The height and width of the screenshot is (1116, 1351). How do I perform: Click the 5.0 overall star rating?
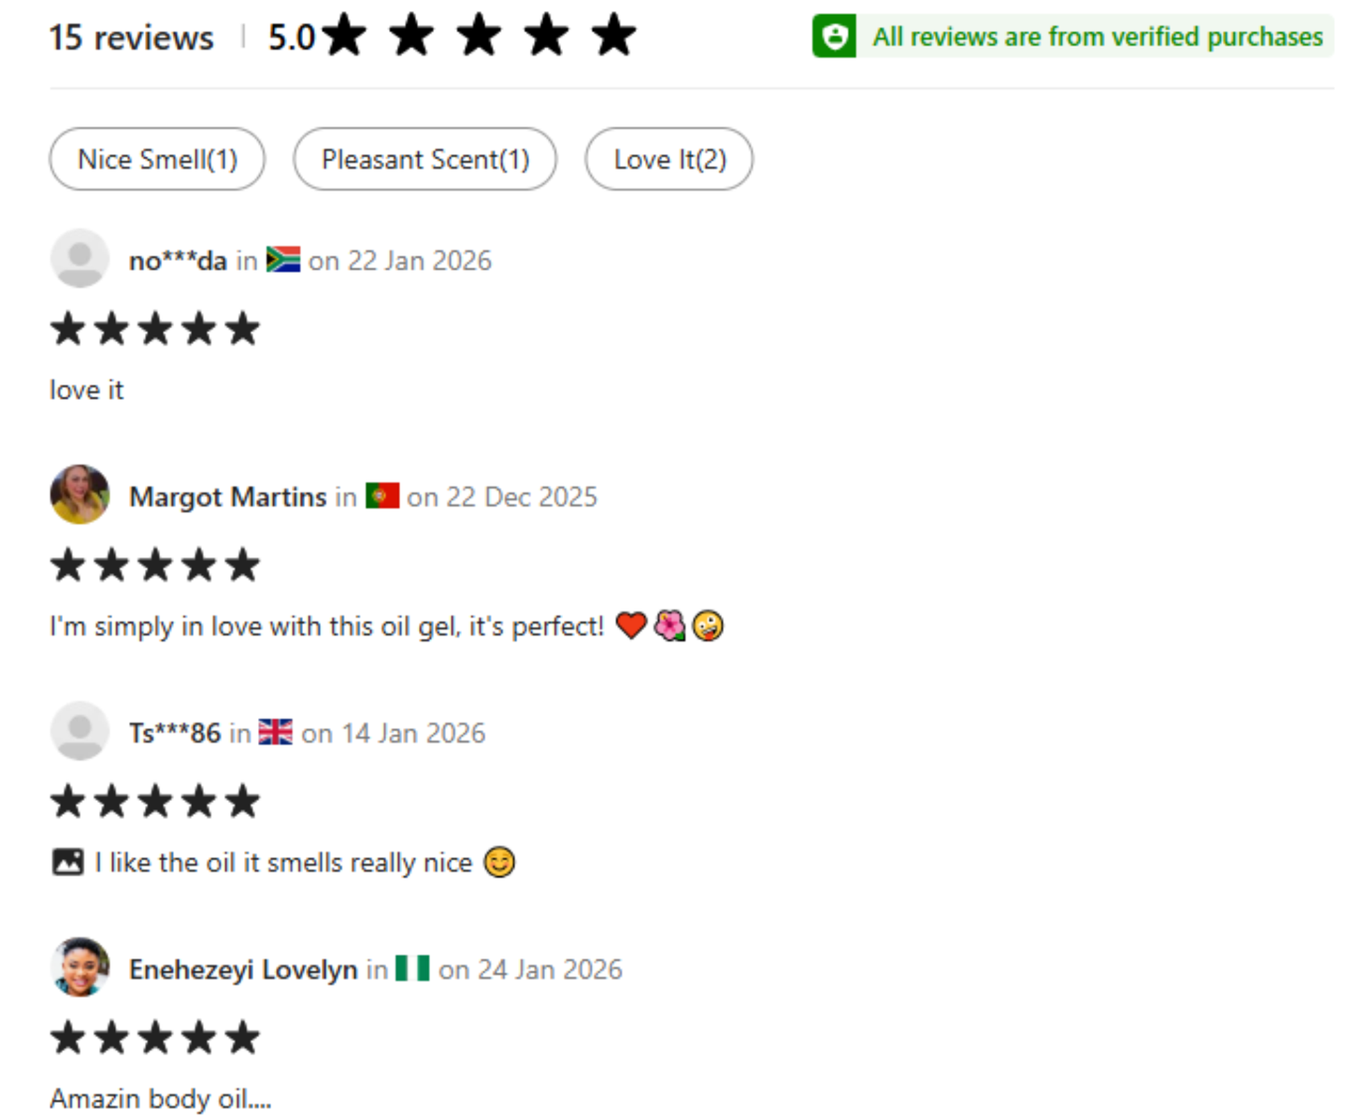click(453, 36)
